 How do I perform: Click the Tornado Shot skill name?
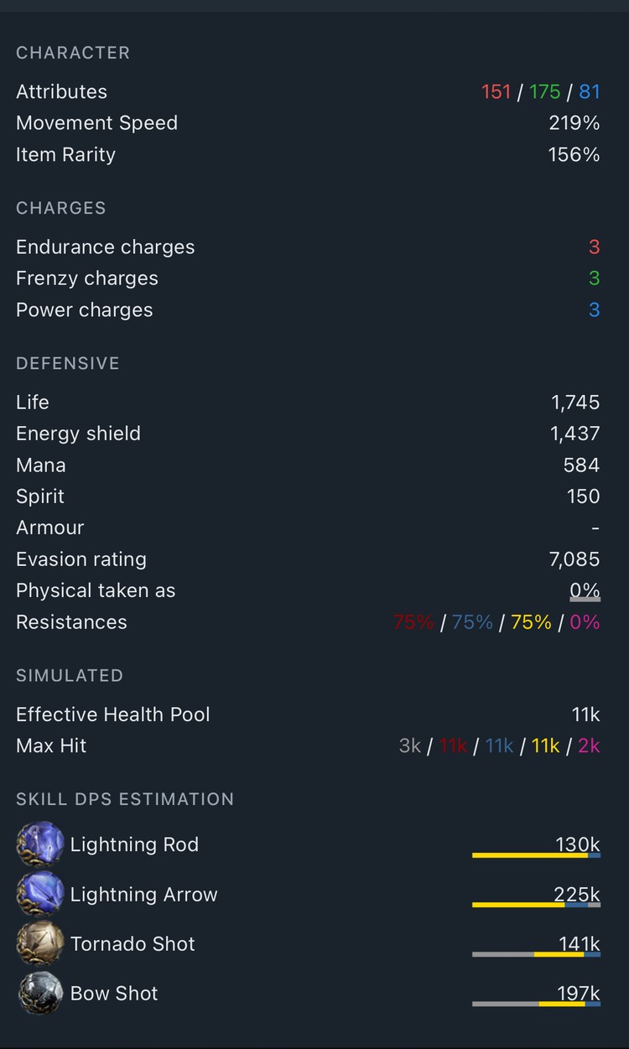click(133, 944)
